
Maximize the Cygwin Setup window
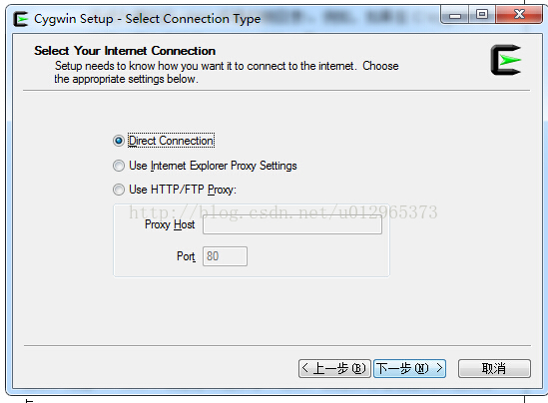click(x=482, y=14)
